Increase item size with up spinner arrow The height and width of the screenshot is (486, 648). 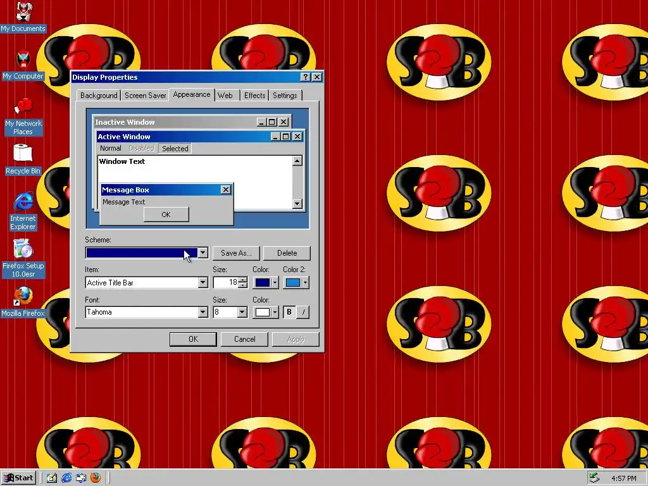tap(243, 279)
